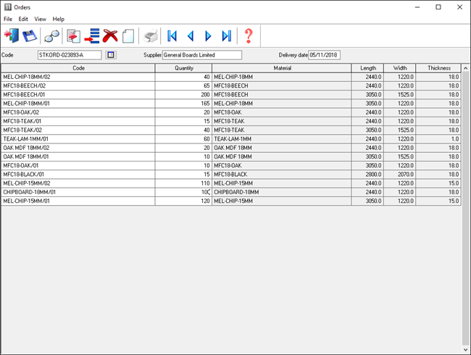471x355 pixels.
Task: Click the Quantity column header
Action: click(183, 68)
